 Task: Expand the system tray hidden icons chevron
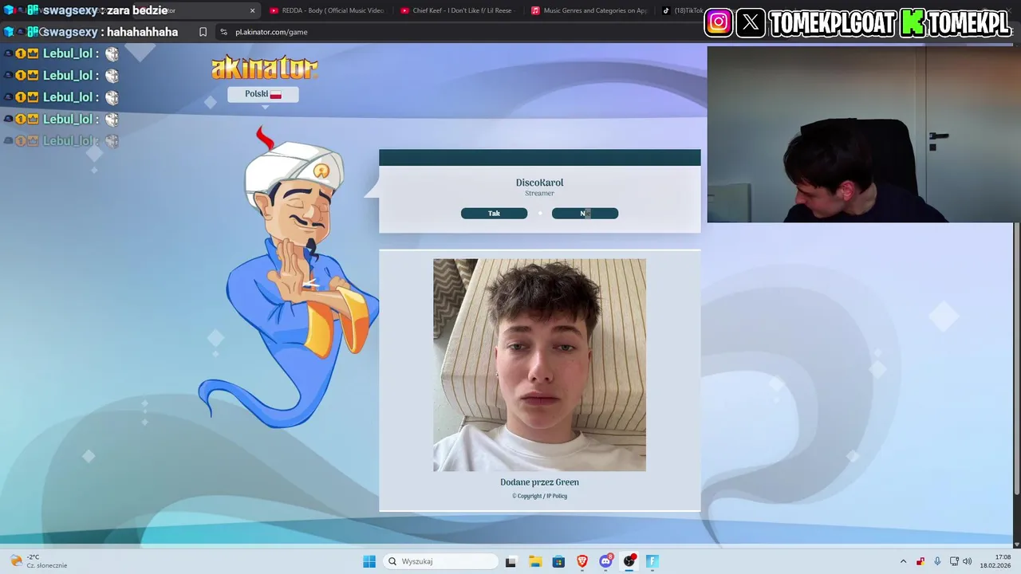coord(903,561)
